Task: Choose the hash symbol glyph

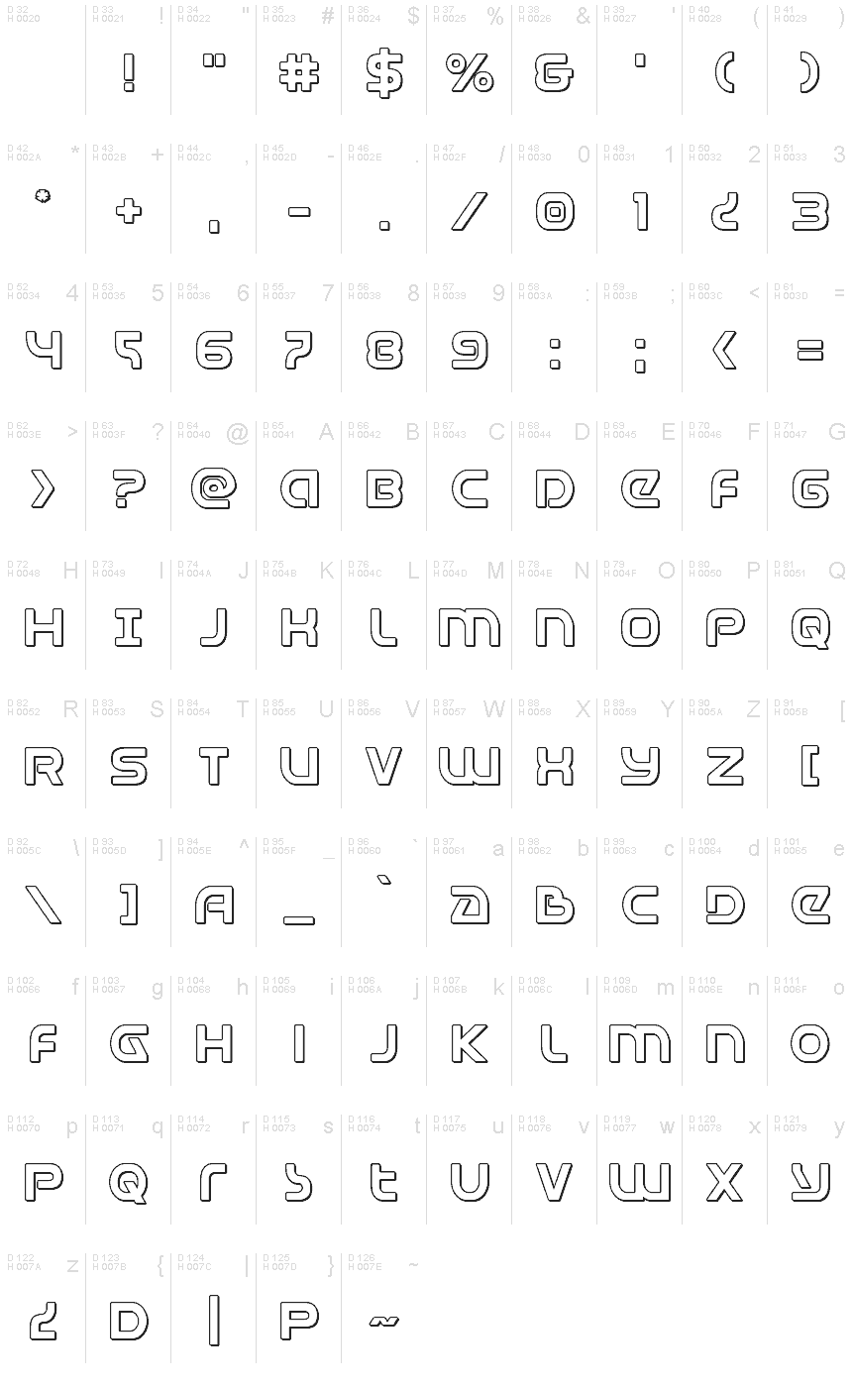Action: coord(298,74)
